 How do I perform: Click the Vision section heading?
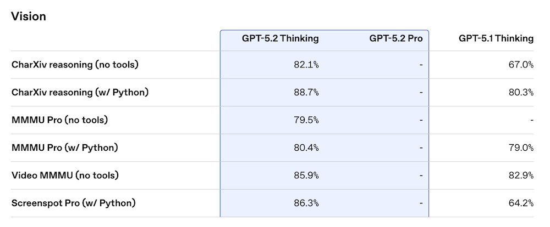point(29,16)
